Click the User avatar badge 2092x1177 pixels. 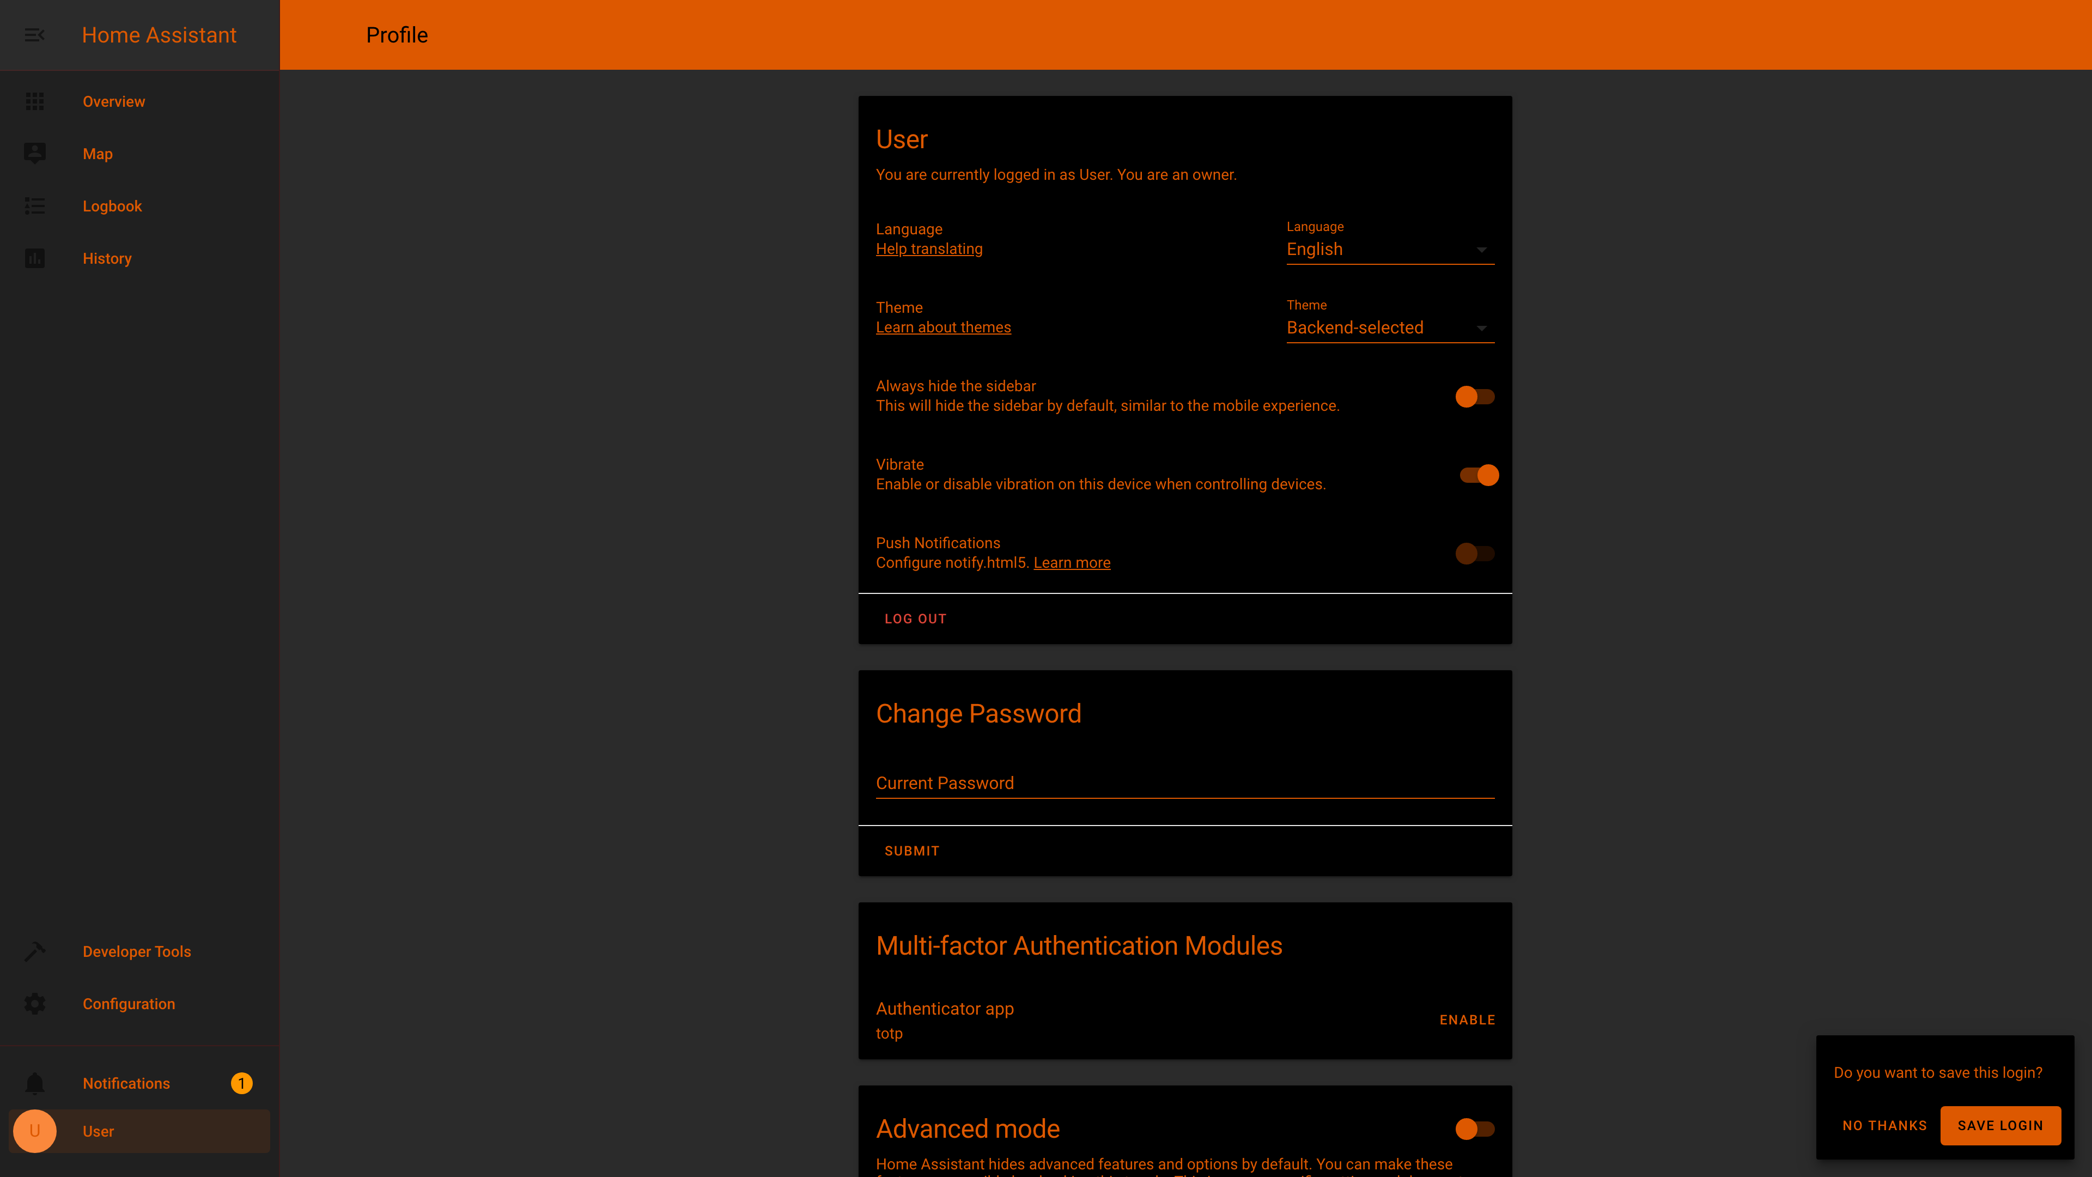(34, 1131)
